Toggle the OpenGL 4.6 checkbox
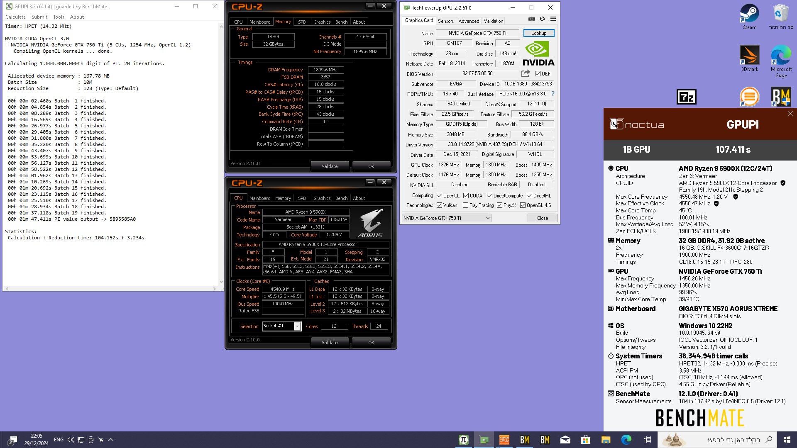Screen dimensions: 797x448 coord(523,205)
